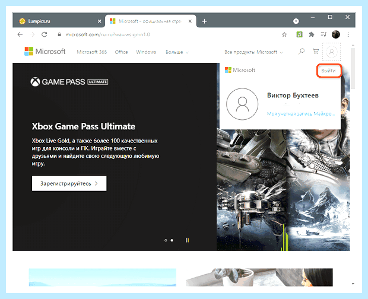Click the Chrome profile avatar
The image size is (368, 299).
(336, 34)
